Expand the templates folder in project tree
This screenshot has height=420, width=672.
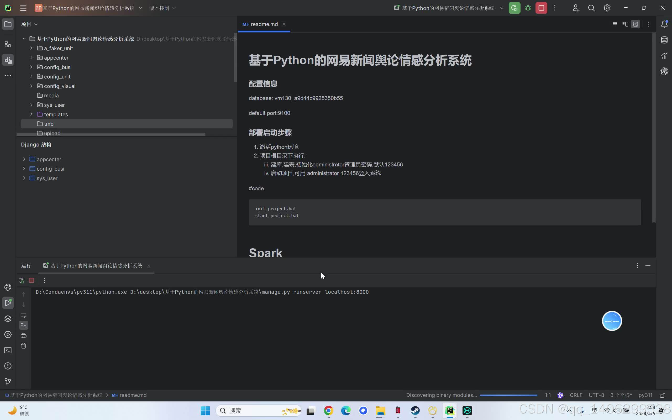[x=31, y=114]
